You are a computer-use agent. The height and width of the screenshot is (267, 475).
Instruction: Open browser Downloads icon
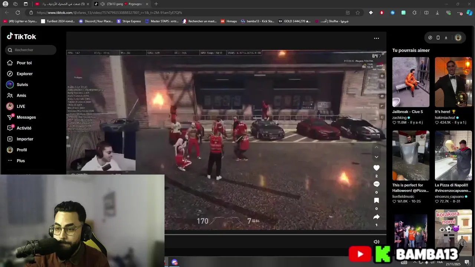437,13
